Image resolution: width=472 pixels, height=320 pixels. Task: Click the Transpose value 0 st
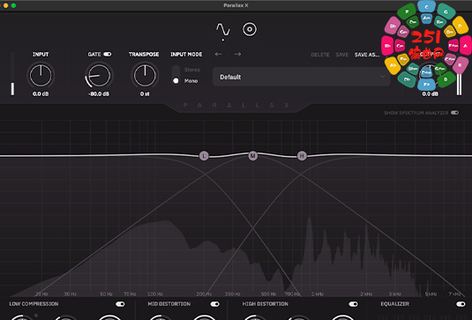tap(145, 94)
